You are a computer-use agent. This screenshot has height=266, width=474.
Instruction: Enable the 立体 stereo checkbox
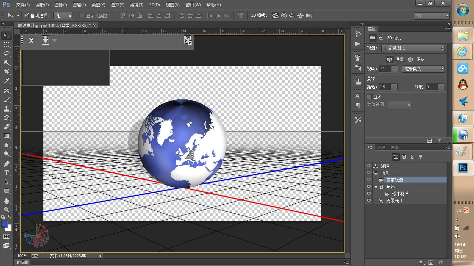pyautogui.click(x=369, y=97)
